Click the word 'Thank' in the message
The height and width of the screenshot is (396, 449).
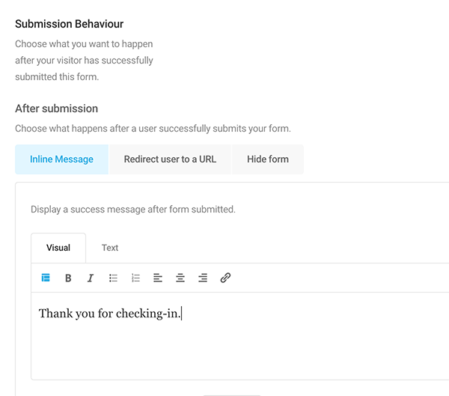tap(55, 314)
